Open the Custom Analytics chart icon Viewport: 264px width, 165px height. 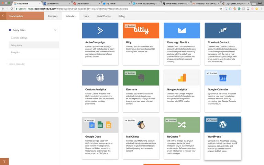[100, 78]
